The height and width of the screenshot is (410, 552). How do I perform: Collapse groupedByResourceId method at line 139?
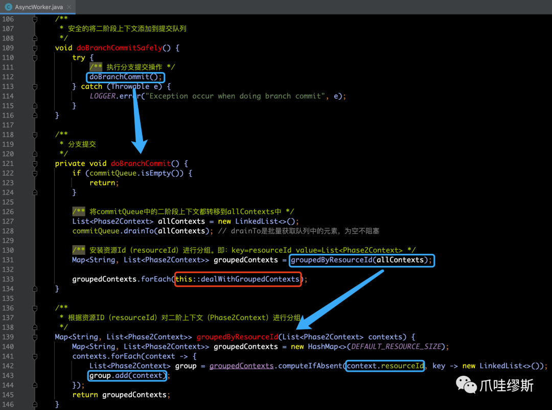[x=35, y=337]
